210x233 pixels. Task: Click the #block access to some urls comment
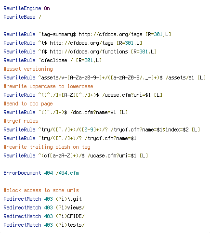pyautogui.click(x=41, y=190)
